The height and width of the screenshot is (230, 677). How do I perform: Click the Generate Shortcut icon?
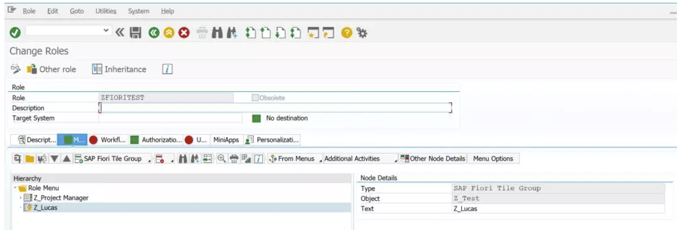[327, 33]
